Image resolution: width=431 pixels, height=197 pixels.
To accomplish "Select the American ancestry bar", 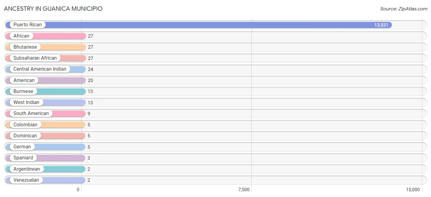I will coord(45,80).
